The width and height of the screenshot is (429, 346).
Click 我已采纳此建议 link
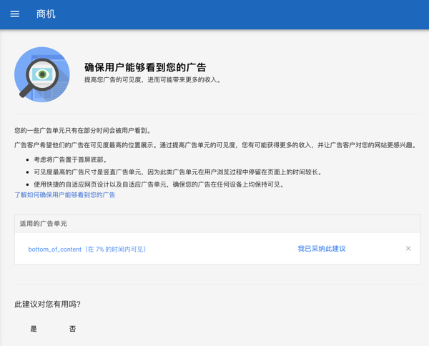tap(322, 249)
